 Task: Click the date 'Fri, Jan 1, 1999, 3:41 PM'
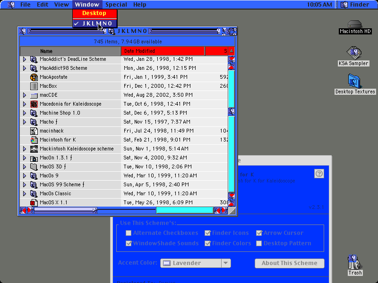156,77
